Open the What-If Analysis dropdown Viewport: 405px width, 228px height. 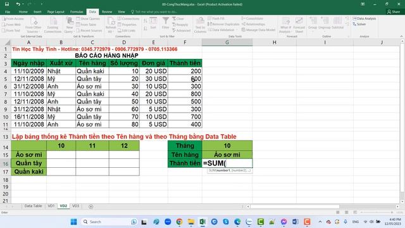tap(285, 25)
